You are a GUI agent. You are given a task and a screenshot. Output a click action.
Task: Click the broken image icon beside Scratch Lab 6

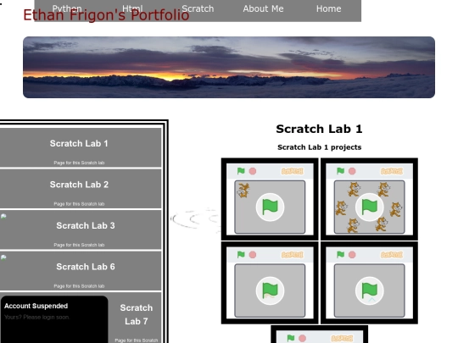3,257
